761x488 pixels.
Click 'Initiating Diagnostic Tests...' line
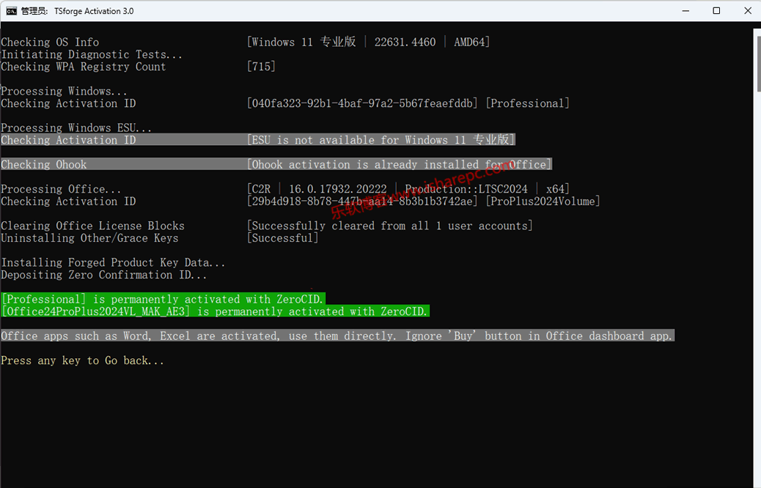coord(92,54)
